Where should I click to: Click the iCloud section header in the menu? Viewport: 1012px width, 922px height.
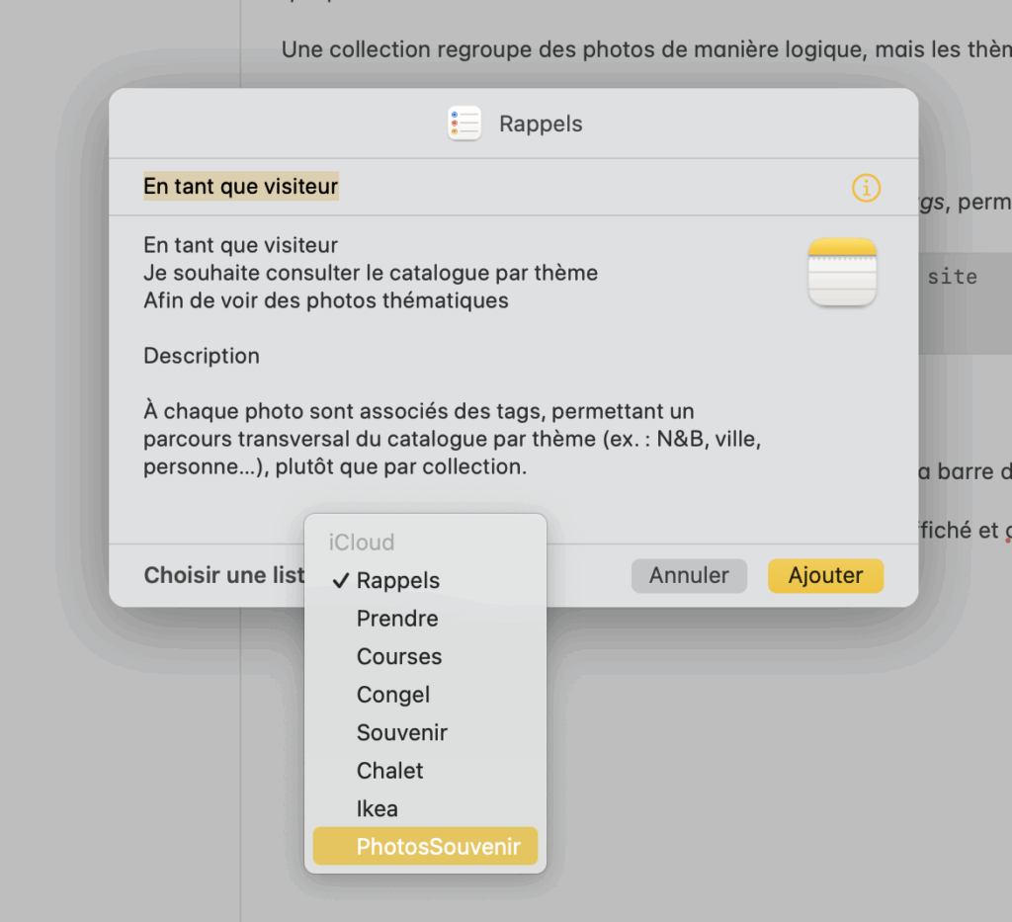click(x=362, y=543)
